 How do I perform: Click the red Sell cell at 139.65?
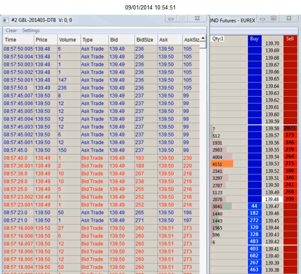[x=290, y=79]
